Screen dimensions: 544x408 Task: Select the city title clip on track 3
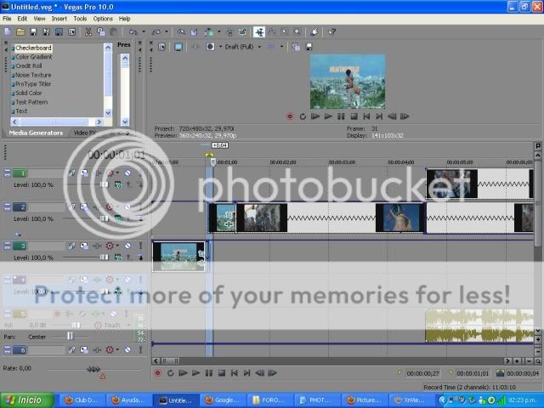tap(178, 257)
